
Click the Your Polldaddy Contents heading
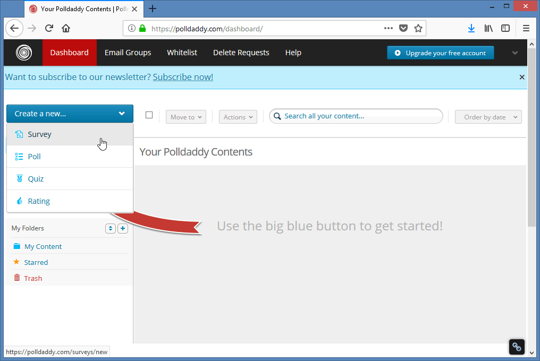196,152
